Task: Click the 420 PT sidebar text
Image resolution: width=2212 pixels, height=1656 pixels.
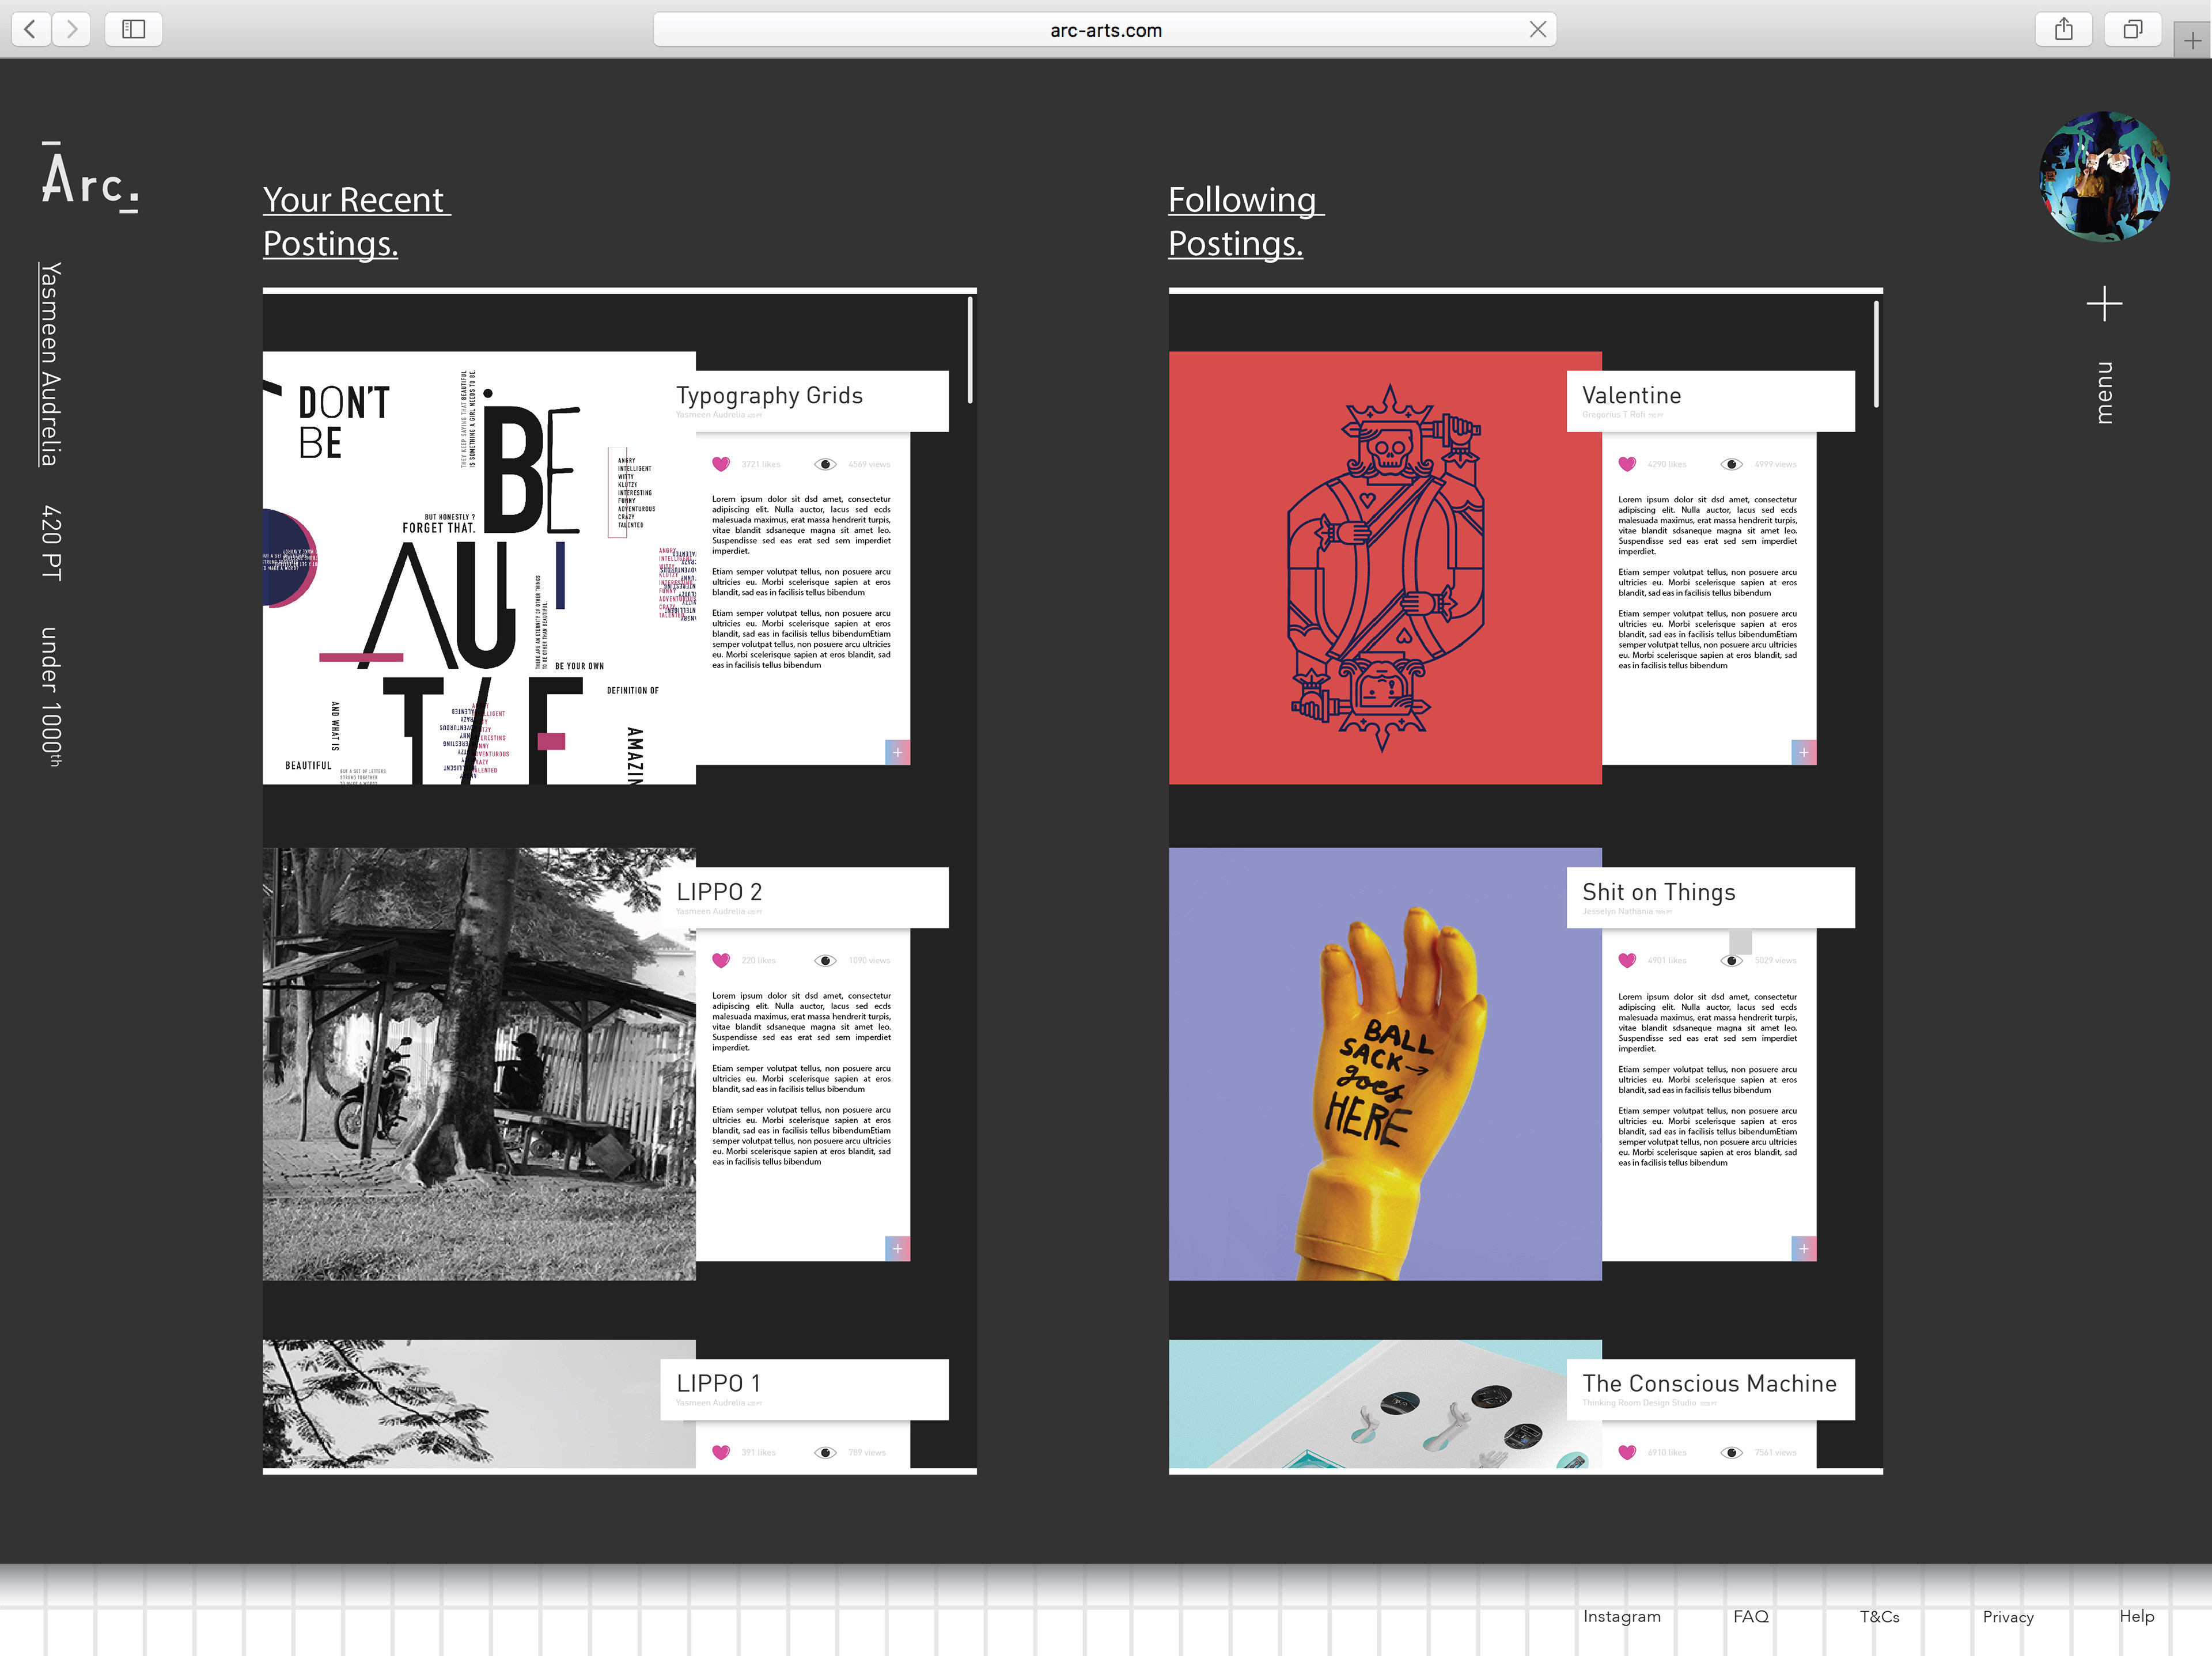Action: 52,543
